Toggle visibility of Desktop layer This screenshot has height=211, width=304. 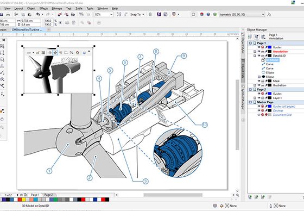click(259, 110)
